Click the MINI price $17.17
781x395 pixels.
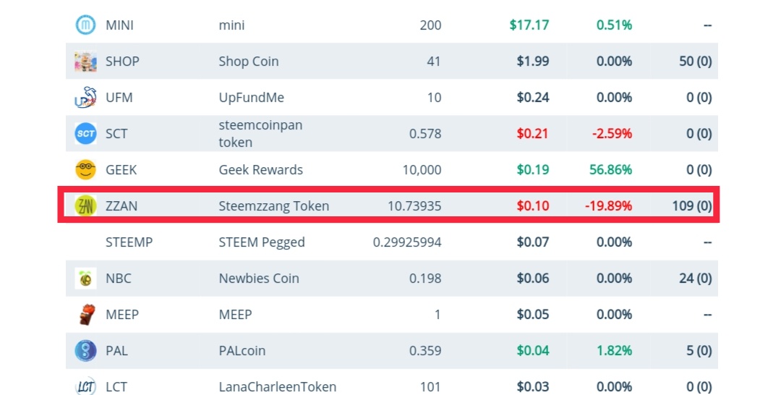529,25
